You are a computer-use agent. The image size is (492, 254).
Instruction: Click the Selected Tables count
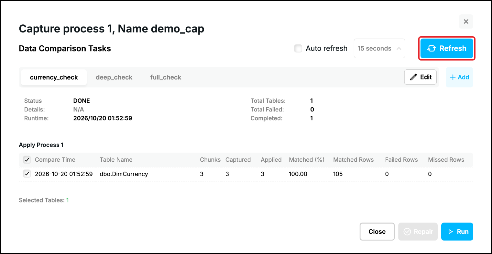[68, 200]
